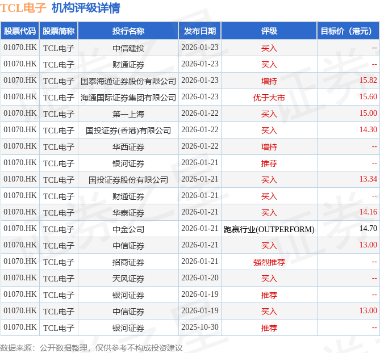
Task: Select the 华西证券 cell
Action: pos(128,147)
